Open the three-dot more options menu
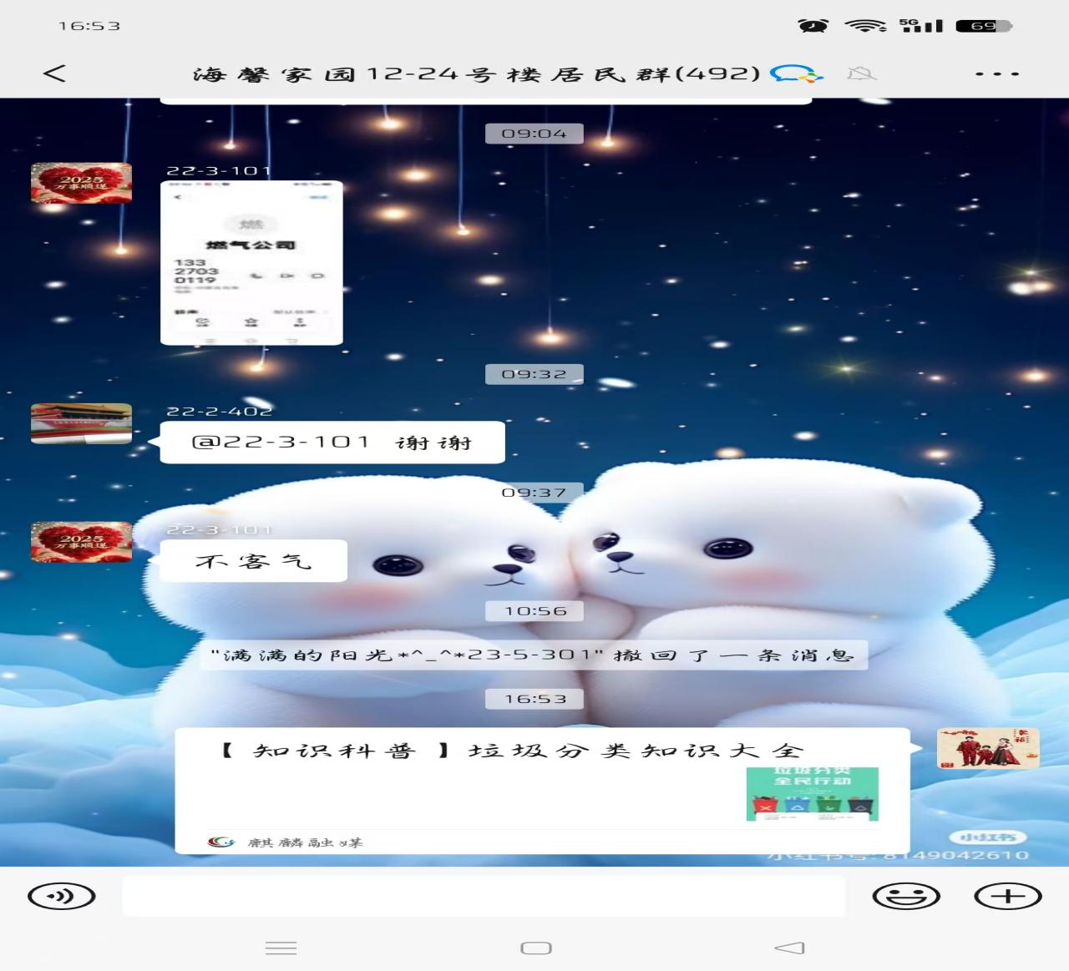The image size is (1069, 971). coord(997,74)
